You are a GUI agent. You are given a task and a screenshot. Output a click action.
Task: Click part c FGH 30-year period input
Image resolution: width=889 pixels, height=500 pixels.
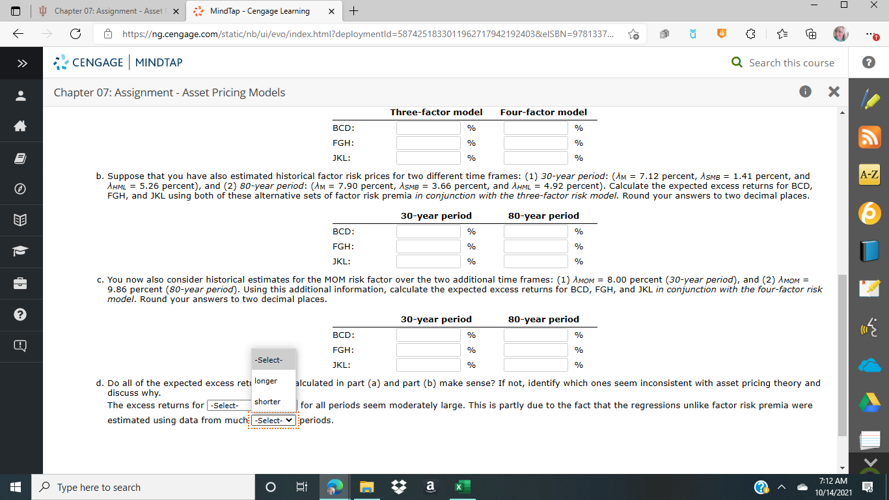pyautogui.click(x=428, y=350)
